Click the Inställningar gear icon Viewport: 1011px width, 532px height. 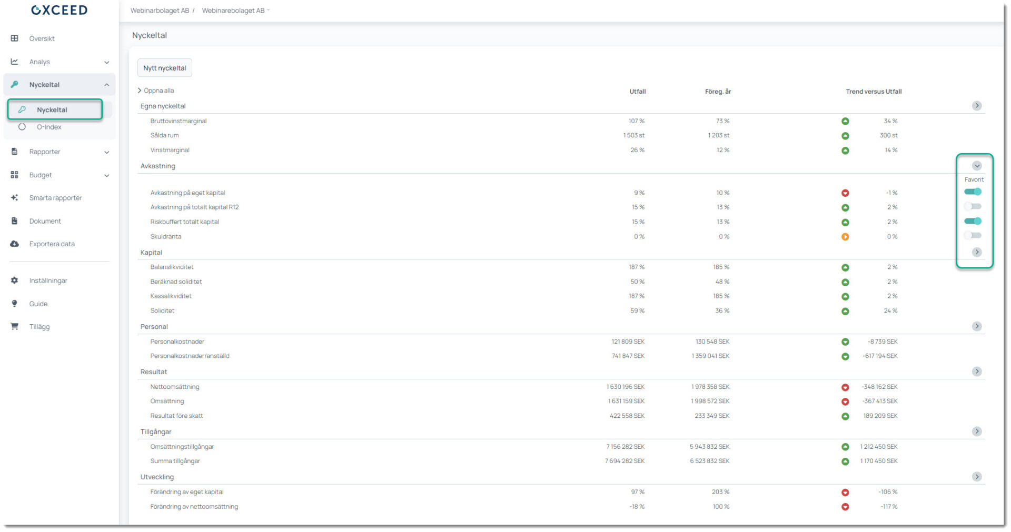pos(14,280)
